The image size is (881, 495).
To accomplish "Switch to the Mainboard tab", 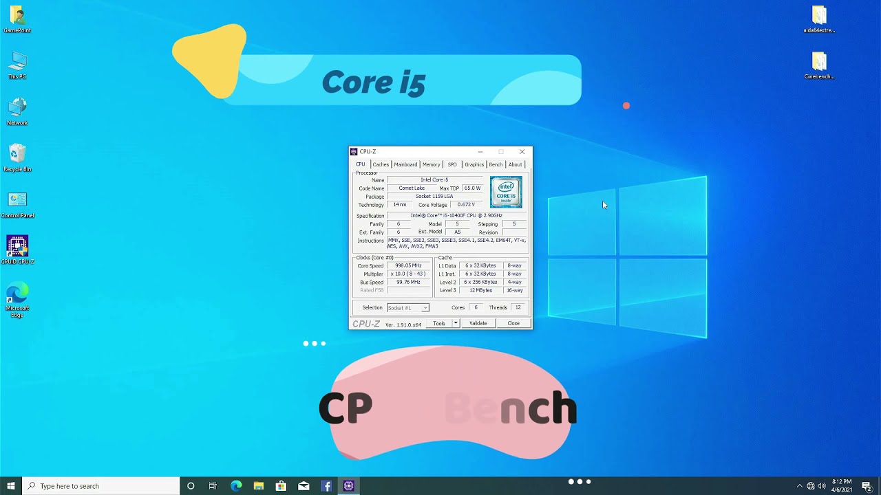I will (405, 164).
